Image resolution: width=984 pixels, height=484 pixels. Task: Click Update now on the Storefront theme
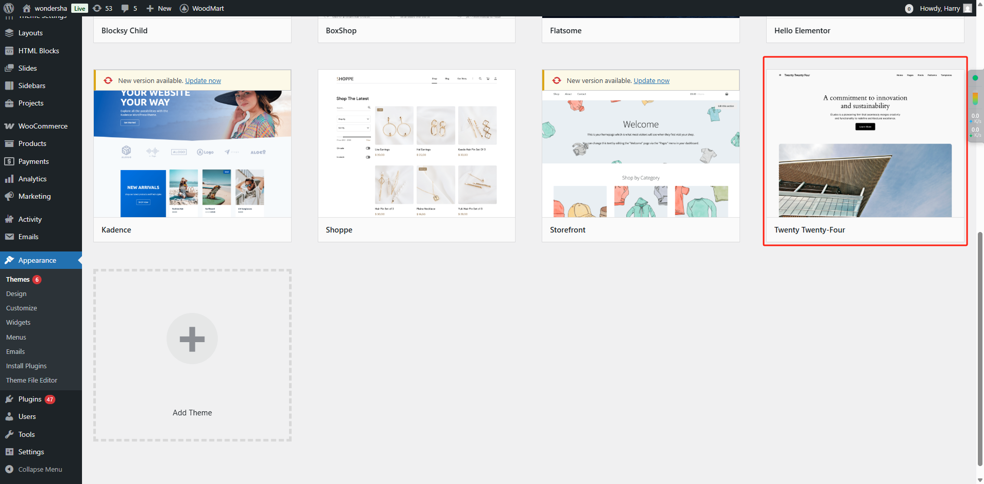[651, 80]
